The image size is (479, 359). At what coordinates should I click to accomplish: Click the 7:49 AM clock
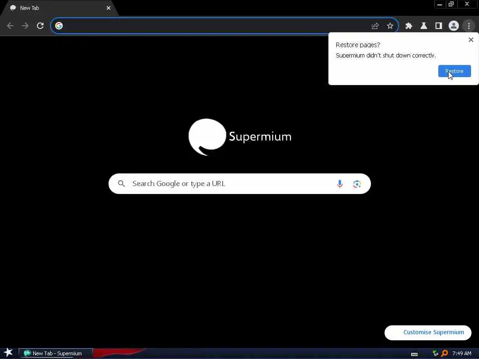pos(462,353)
